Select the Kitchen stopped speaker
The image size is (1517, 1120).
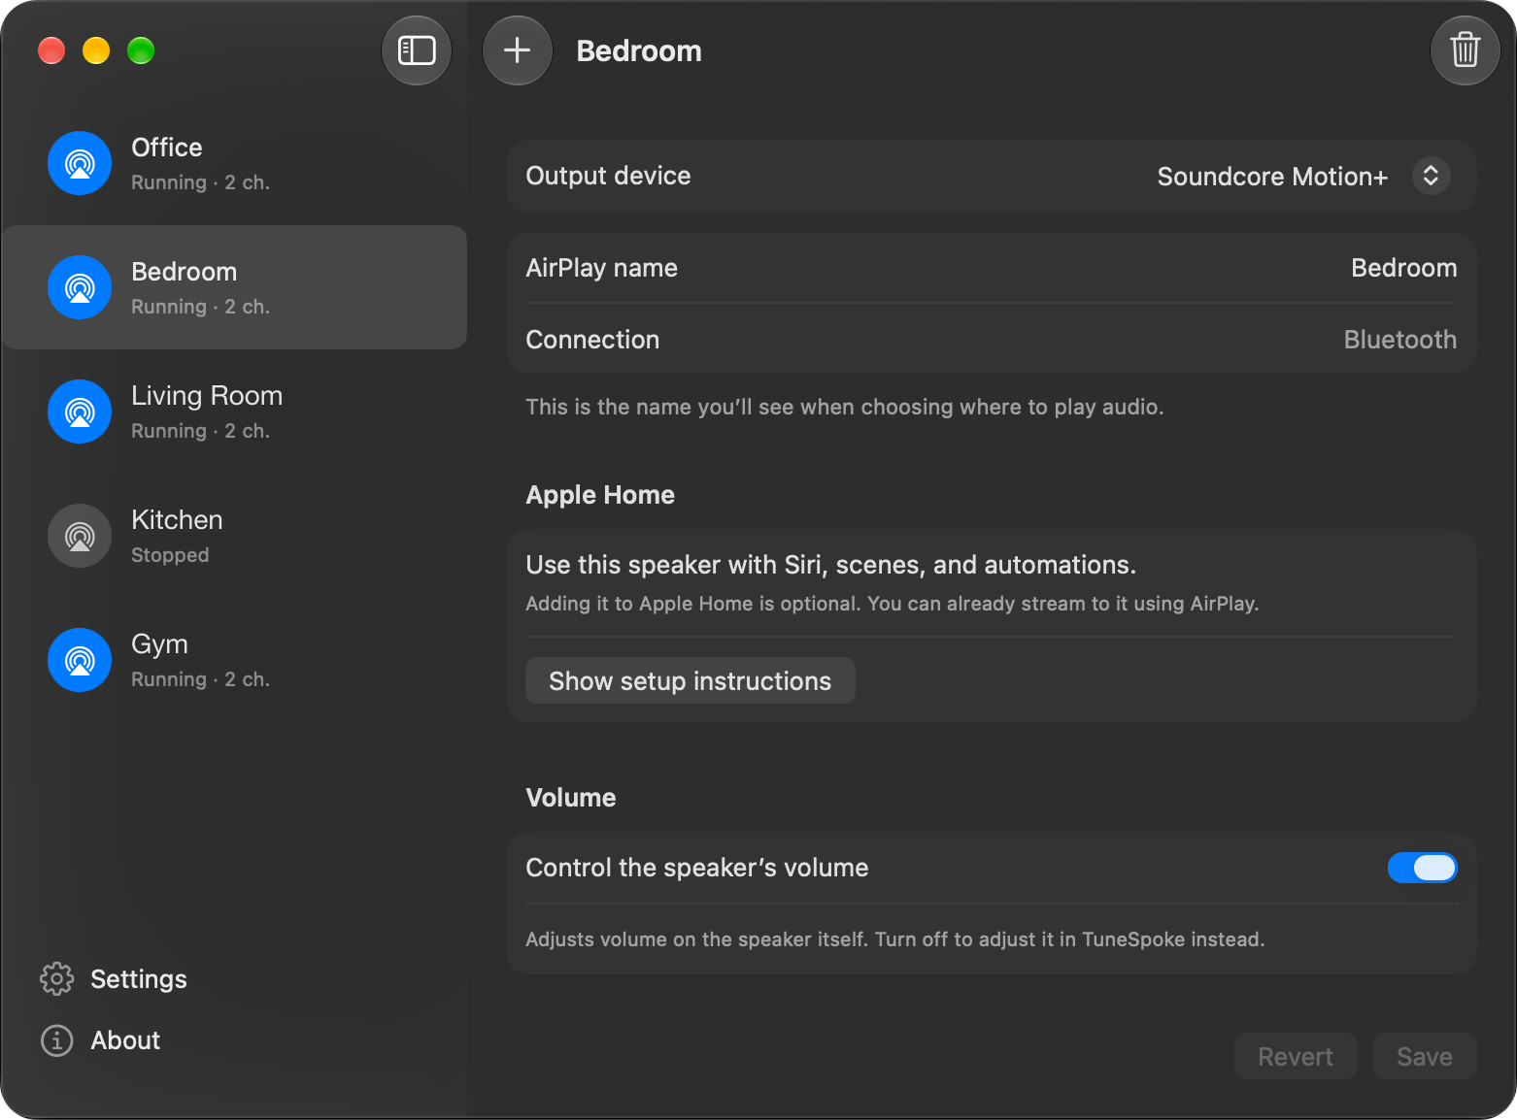pos(234,536)
